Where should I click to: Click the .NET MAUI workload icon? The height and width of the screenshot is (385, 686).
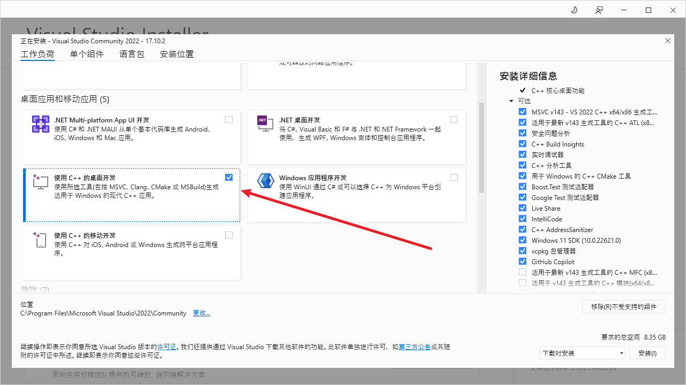coord(41,124)
